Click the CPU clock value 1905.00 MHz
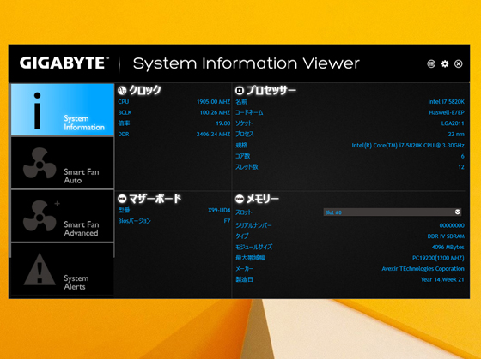The width and height of the screenshot is (481, 359). (213, 102)
